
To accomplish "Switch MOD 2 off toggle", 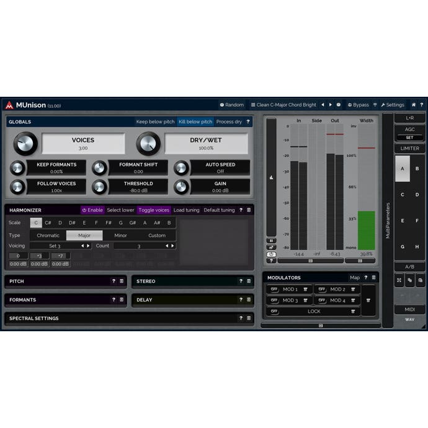I will coord(321,289).
